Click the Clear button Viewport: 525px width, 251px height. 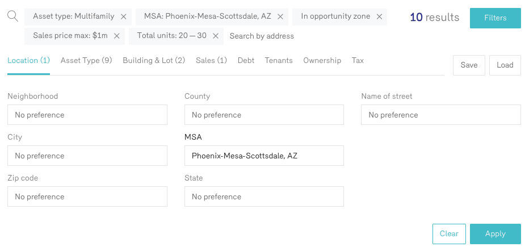pyautogui.click(x=449, y=234)
